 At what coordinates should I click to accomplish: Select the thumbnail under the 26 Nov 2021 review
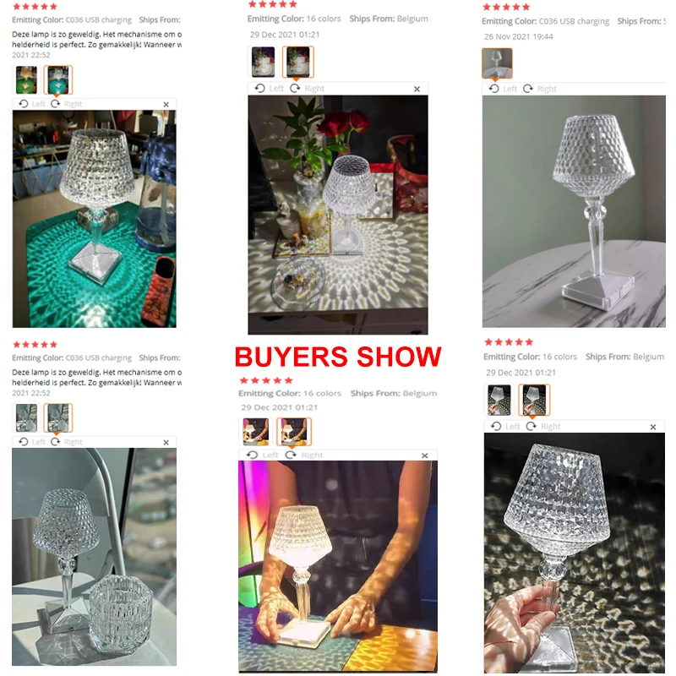[497, 63]
